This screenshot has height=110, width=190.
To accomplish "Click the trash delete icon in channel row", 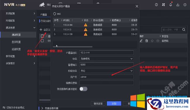I will (147, 41).
